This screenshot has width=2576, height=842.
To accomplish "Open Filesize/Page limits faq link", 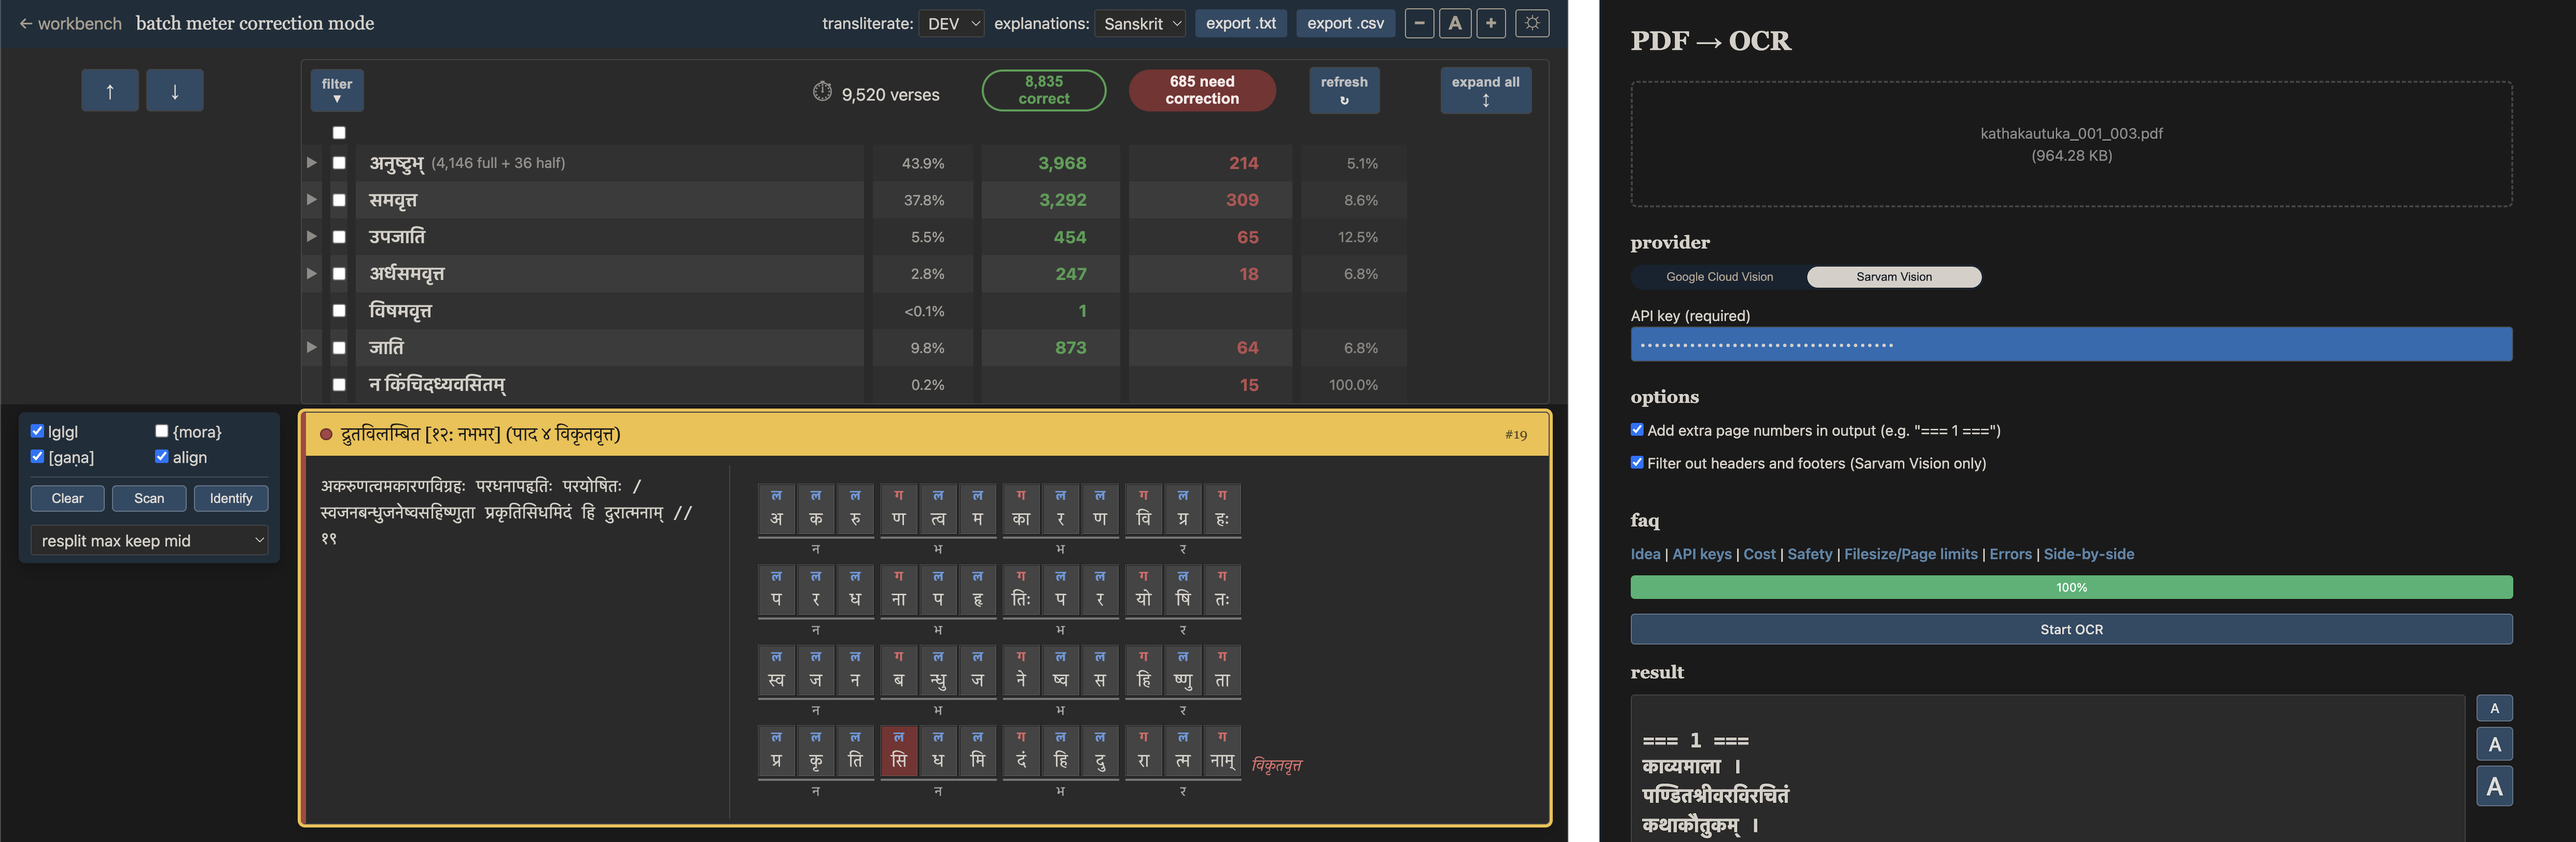I will [1911, 554].
